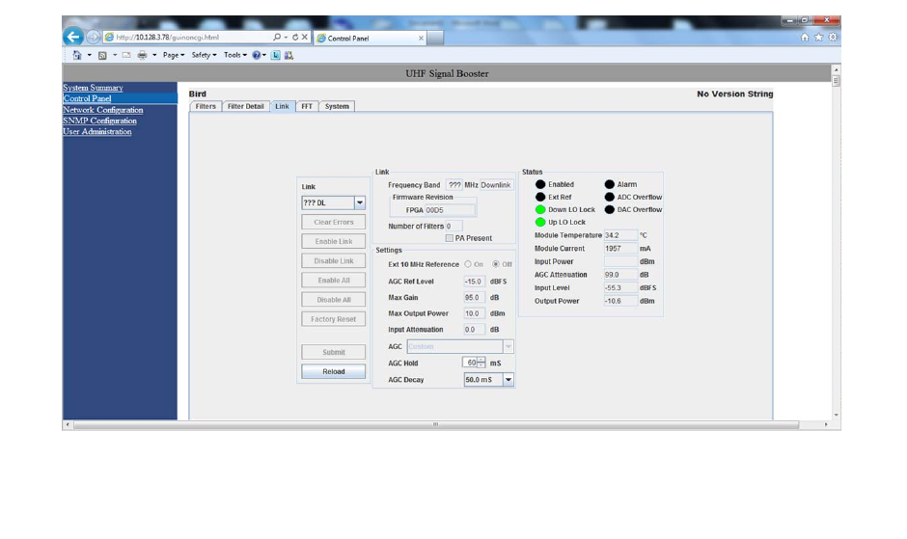Open browser settings gear icon
The height and width of the screenshot is (539, 907).
[x=833, y=37]
